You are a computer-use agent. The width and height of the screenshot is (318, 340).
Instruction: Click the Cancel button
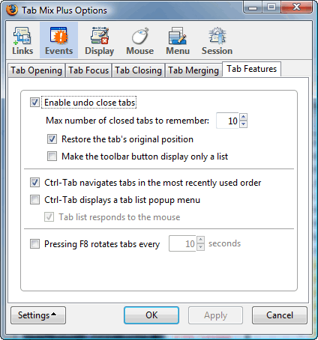280,315
